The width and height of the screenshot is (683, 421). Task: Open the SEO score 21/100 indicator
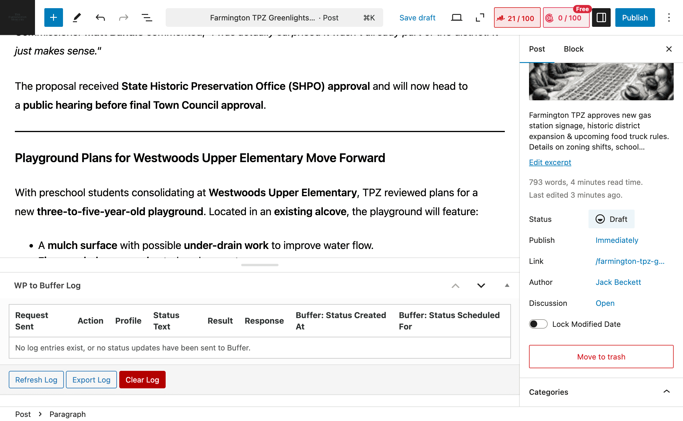[x=517, y=18]
